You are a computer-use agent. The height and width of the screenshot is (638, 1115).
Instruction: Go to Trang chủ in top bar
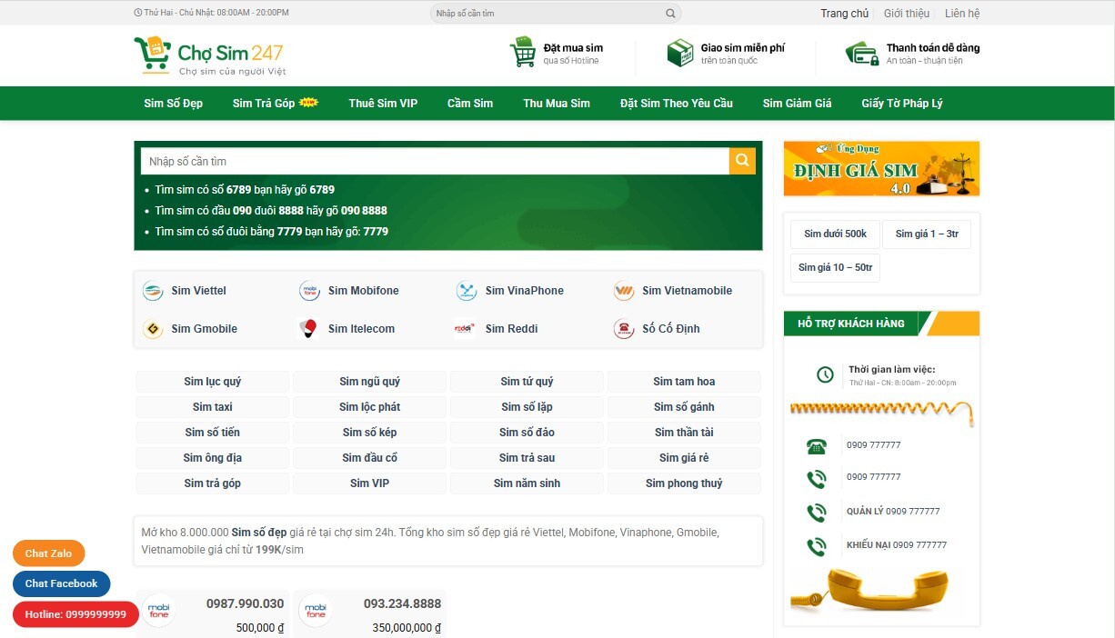point(845,14)
